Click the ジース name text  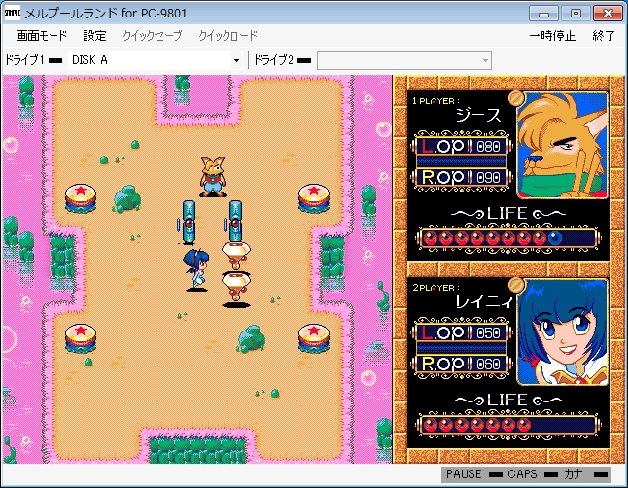coord(478,116)
